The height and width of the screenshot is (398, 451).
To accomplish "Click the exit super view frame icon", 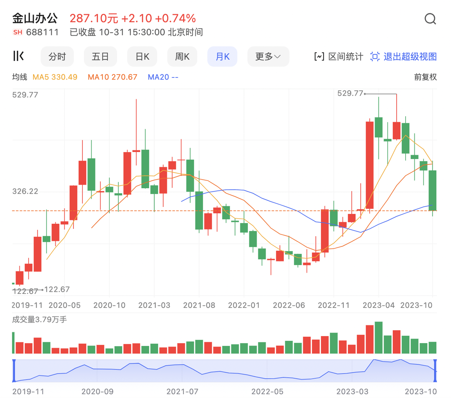I will coord(375,57).
